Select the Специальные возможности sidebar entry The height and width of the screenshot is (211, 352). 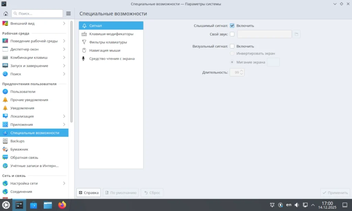coord(34,133)
